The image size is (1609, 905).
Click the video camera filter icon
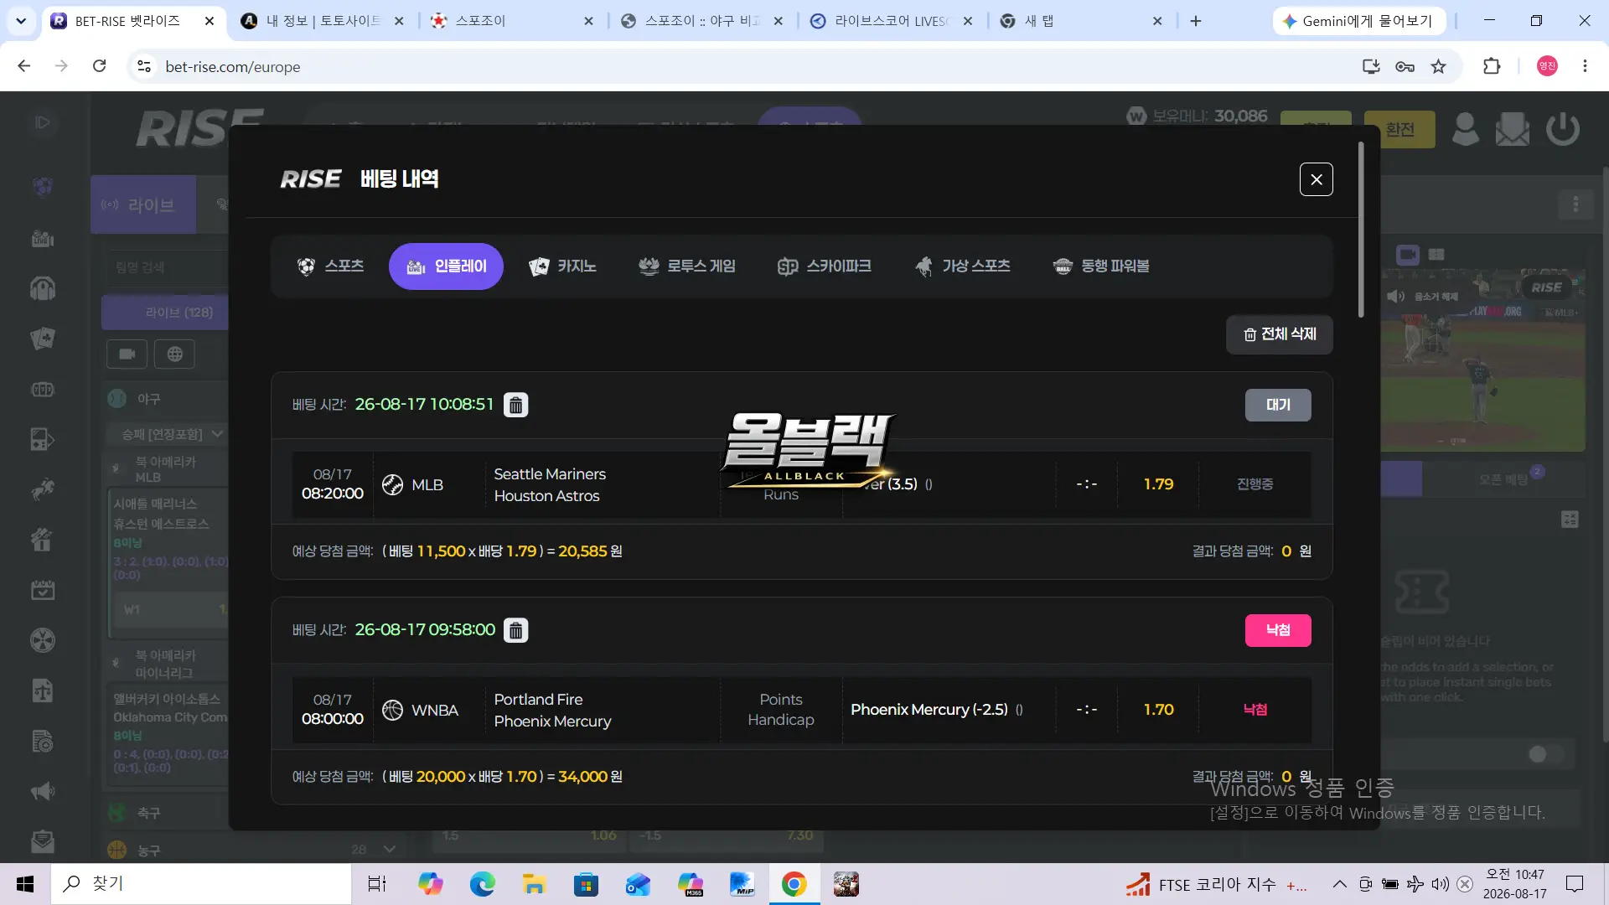127,354
